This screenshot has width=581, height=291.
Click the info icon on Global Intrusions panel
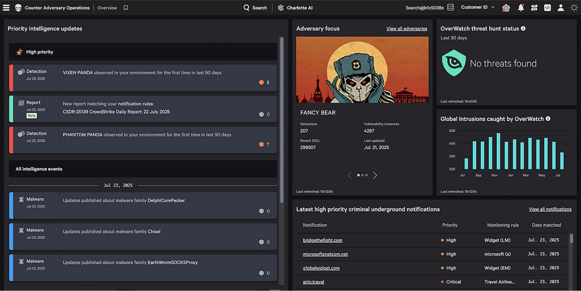(548, 118)
